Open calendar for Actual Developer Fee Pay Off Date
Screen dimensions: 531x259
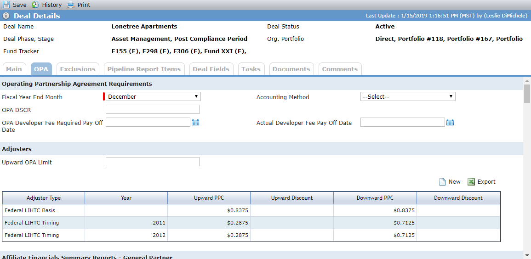pyautogui.click(x=450, y=123)
